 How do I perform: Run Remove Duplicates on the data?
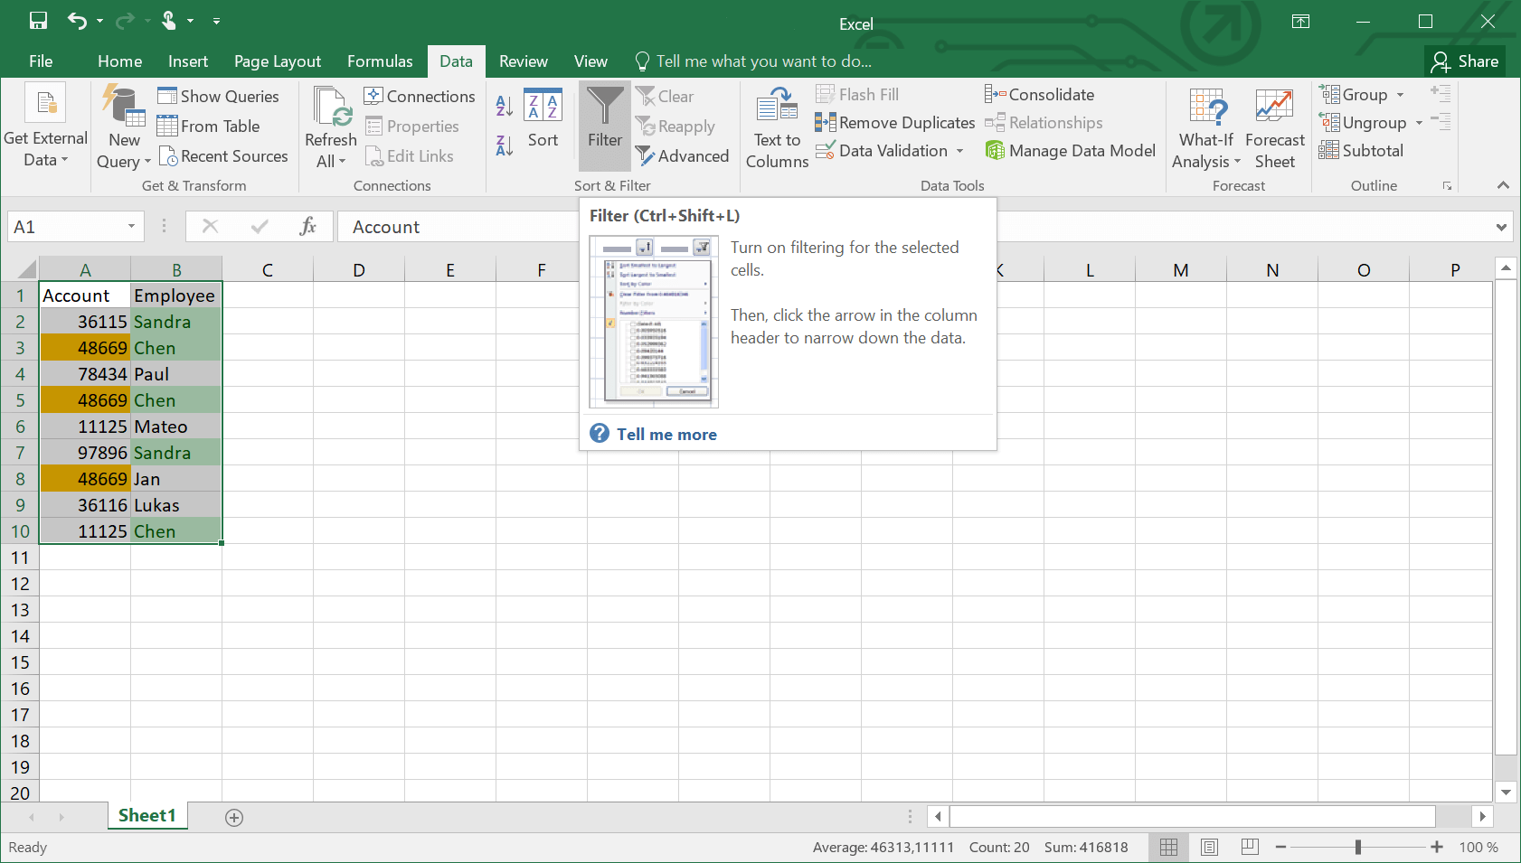point(893,122)
